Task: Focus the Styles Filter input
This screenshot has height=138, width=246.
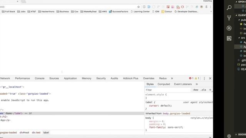Action: [x=168, y=90]
